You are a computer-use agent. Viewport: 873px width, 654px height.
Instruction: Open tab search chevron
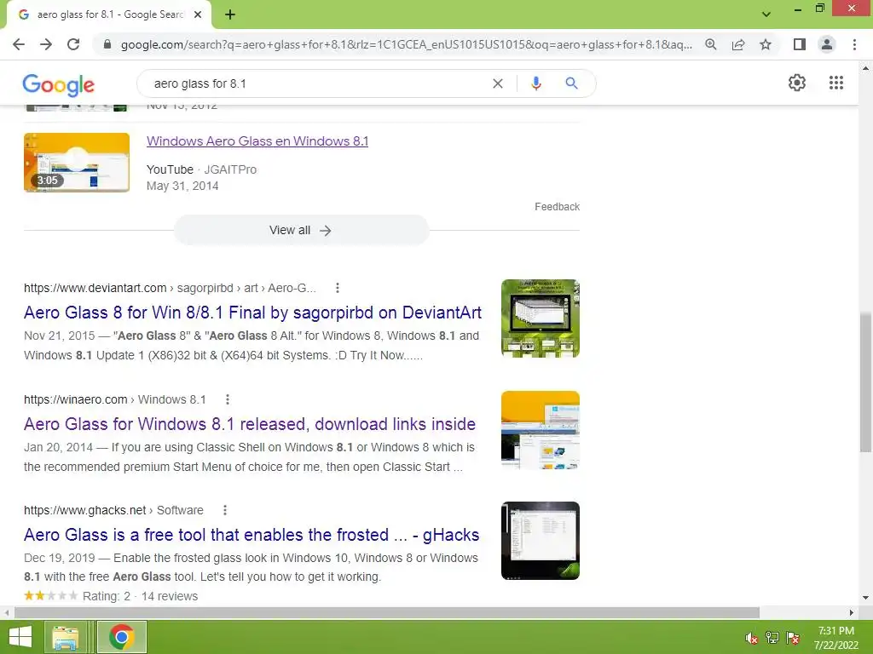pyautogui.click(x=766, y=14)
